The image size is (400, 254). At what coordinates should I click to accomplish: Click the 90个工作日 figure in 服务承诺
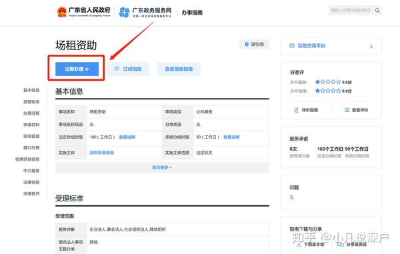tap(357, 149)
